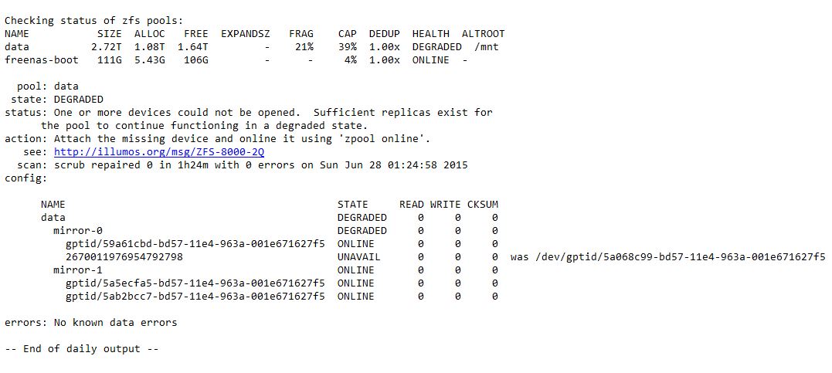Click the /mnt altroot value
Image resolution: width=832 pixels, height=373 pixels.
click(487, 46)
